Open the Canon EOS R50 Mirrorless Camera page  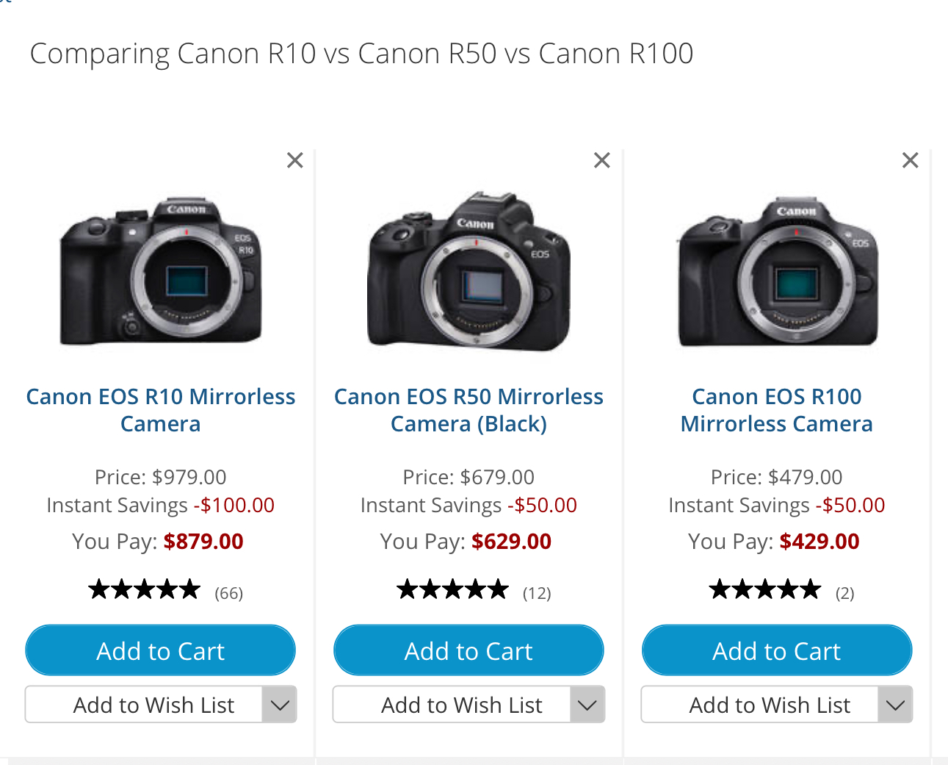coord(468,409)
